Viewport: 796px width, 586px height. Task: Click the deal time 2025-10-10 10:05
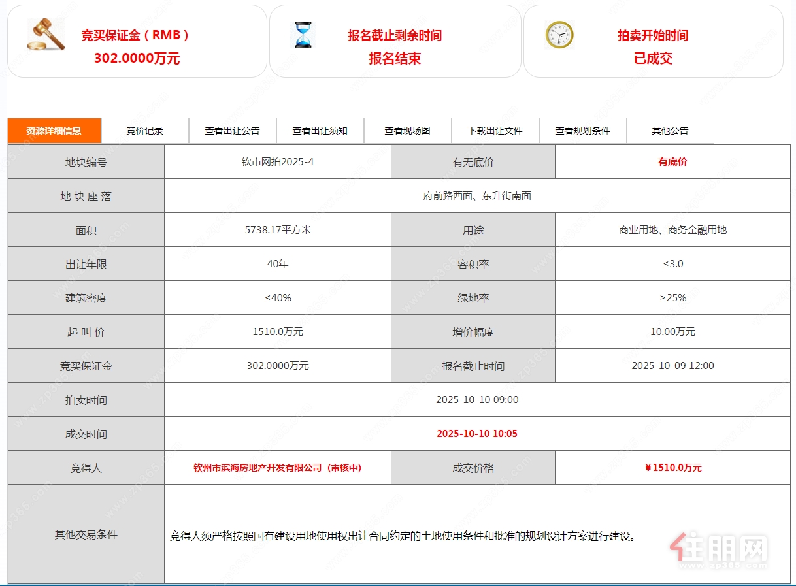click(477, 434)
